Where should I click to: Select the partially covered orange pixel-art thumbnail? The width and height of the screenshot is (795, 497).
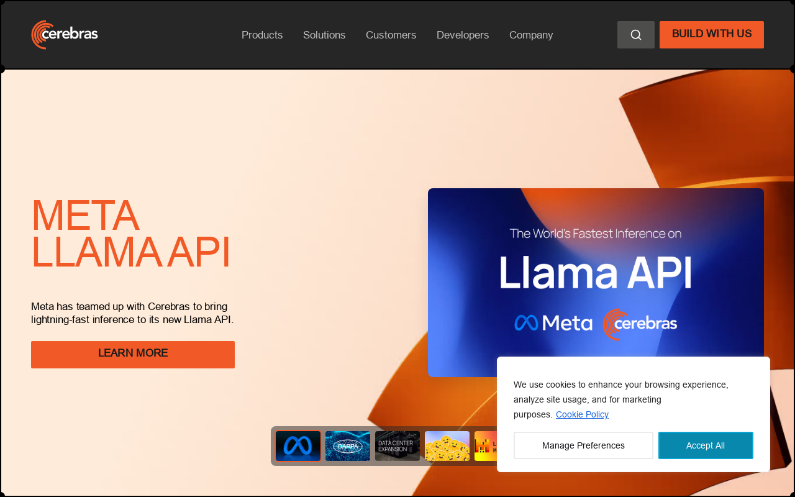pos(486,446)
